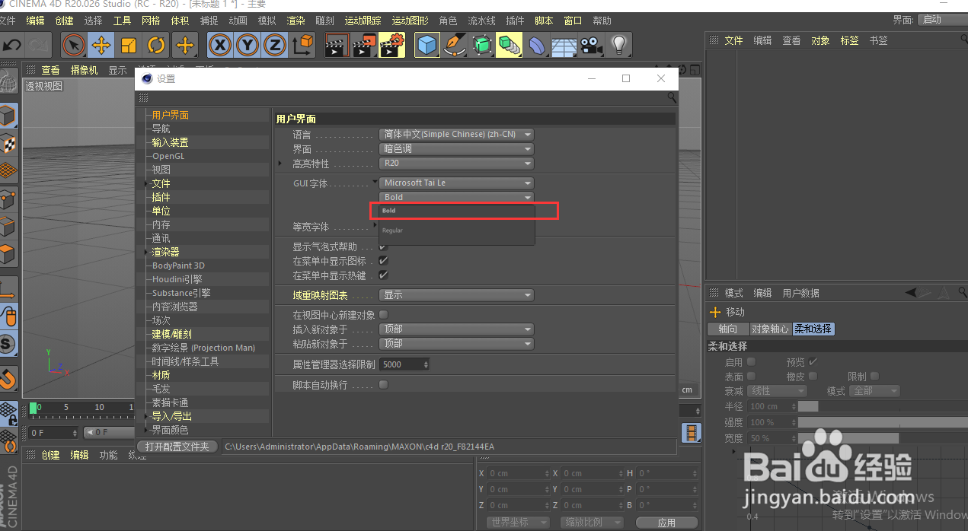The image size is (968, 531).
Task: Open 插入新对象于 顶部 dropdown
Action: (456, 329)
